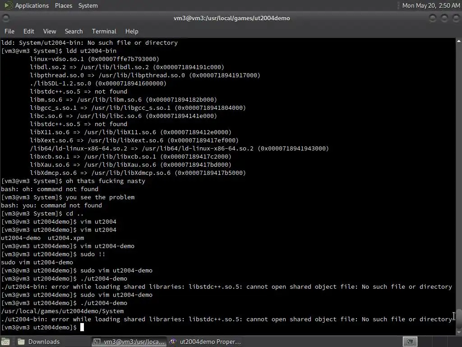Click the window menu button left of the title
Viewport: 462px width, 347px height.
click(5, 18)
